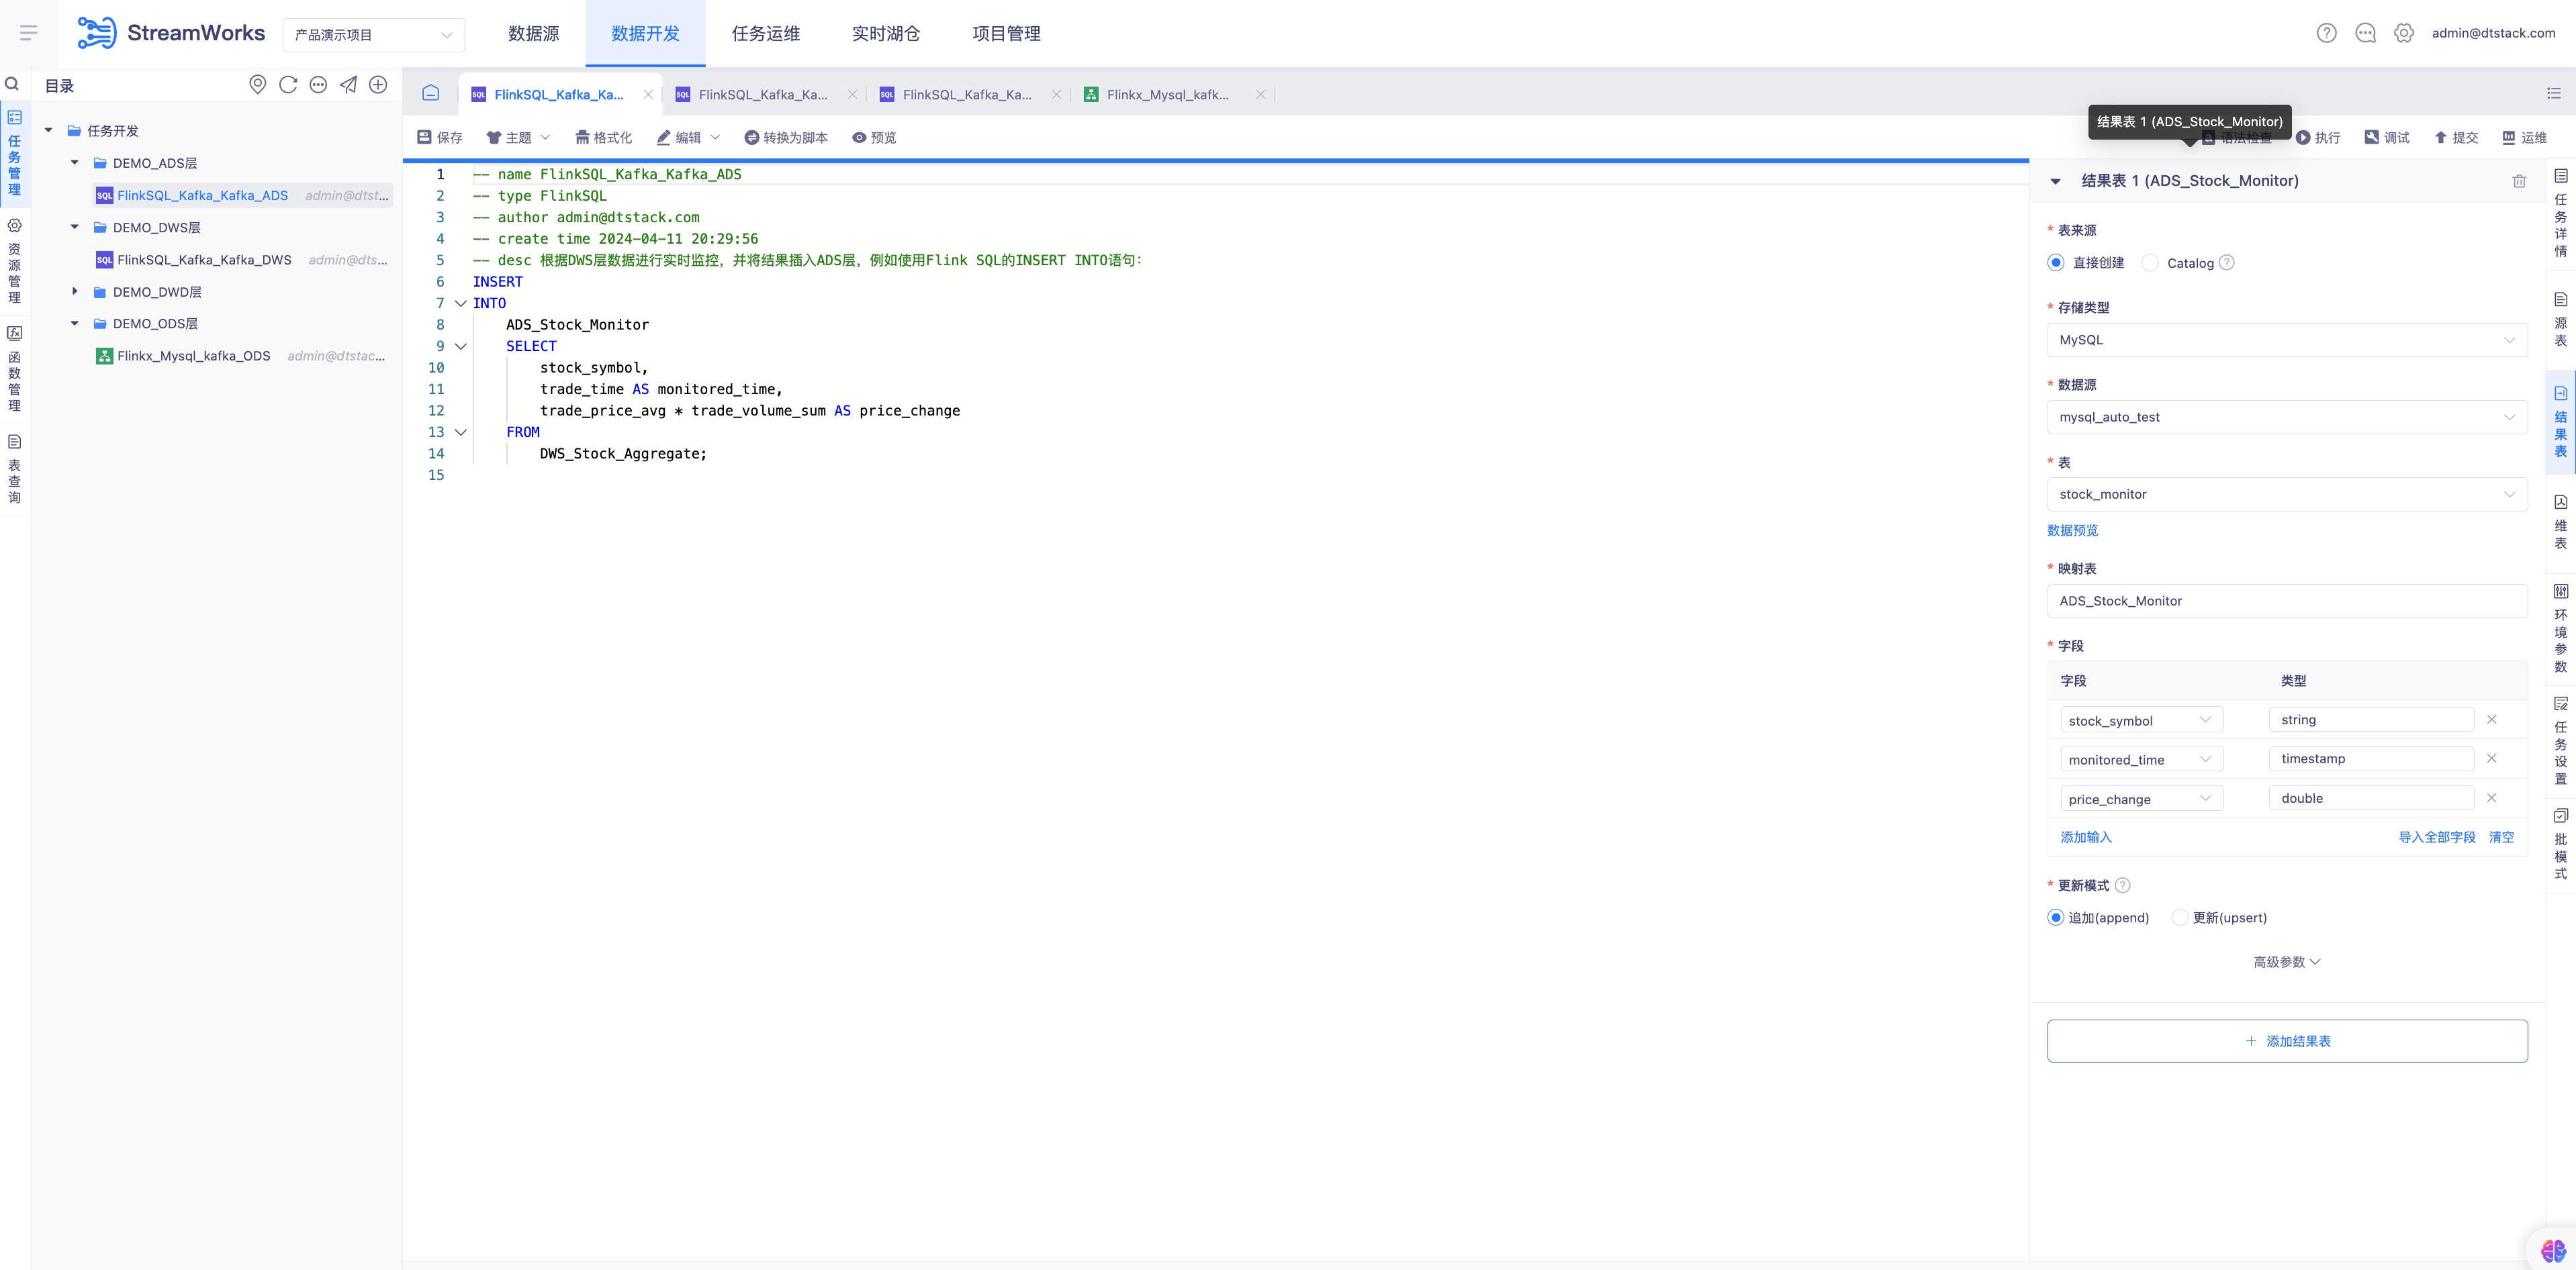Open the tab list icon at far right
Image resolution: width=2576 pixels, height=1270 pixels.
pos(2554,93)
